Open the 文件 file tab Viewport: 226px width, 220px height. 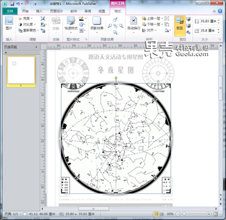coord(9,11)
